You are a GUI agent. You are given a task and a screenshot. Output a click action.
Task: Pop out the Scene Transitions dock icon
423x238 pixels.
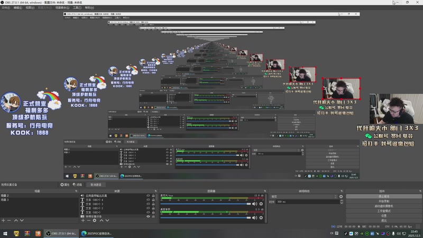click(x=342, y=191)
